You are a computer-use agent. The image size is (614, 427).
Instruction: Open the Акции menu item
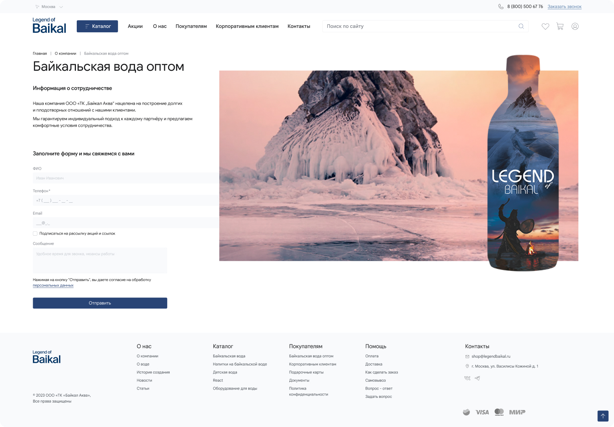135,26
